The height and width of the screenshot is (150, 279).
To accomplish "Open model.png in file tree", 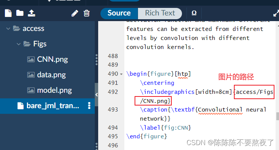I will pos(54,90).
